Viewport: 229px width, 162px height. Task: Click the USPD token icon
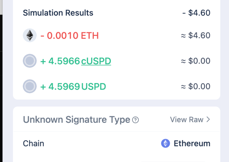pyautogui.click(x=30, y=87)
